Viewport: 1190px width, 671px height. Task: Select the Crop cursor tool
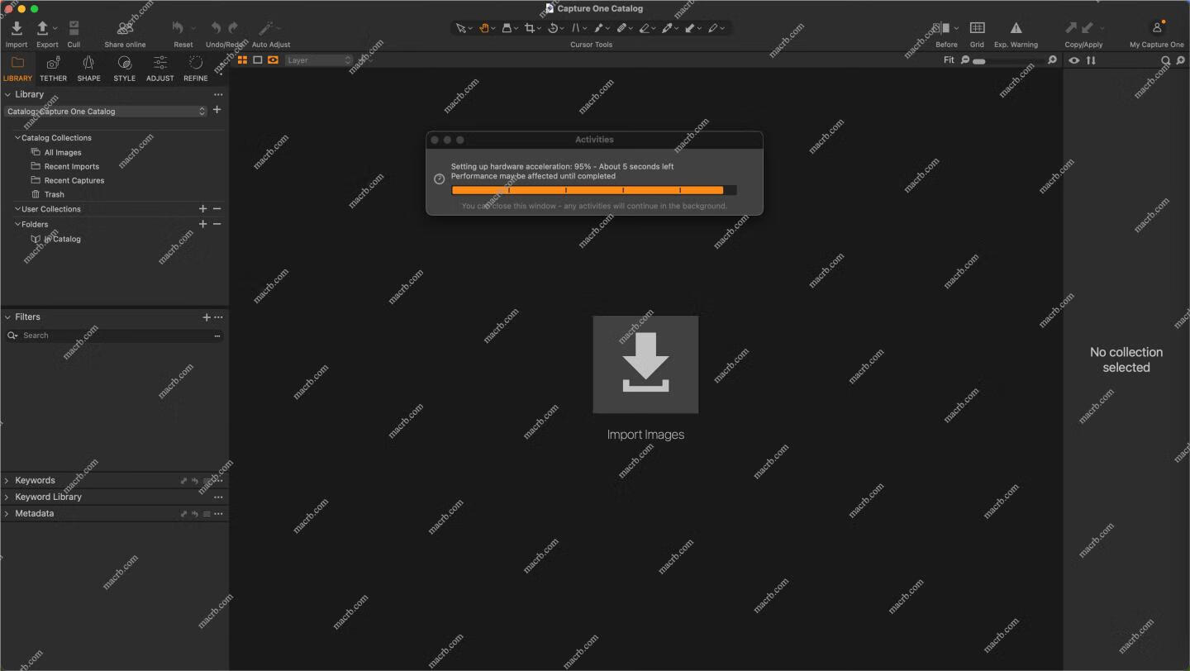(x=530, y=28)
